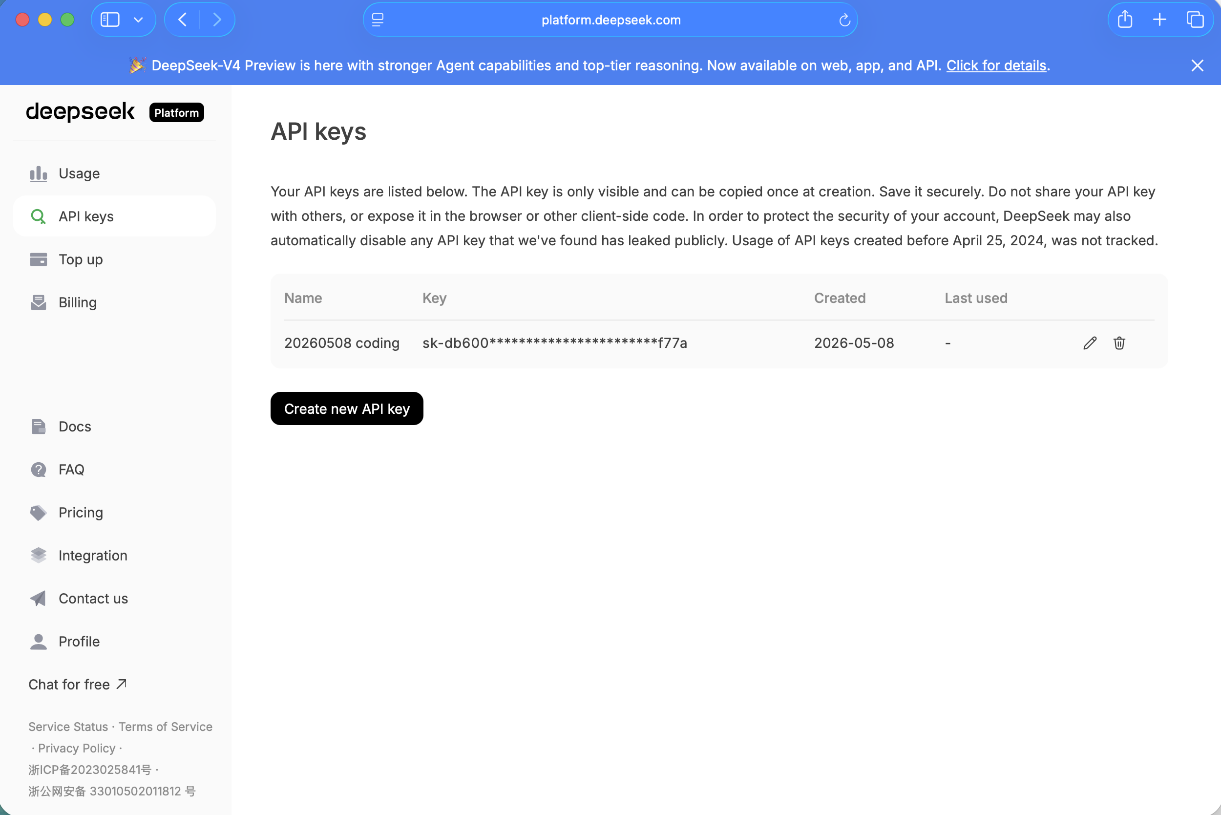Open Contact us page
The width and height of the screenshot is (1221, 815).
tap(114, 599)
